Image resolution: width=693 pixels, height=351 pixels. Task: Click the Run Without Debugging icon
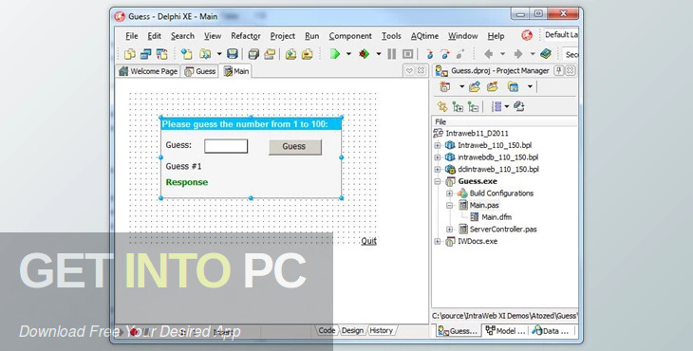point(365,54)
